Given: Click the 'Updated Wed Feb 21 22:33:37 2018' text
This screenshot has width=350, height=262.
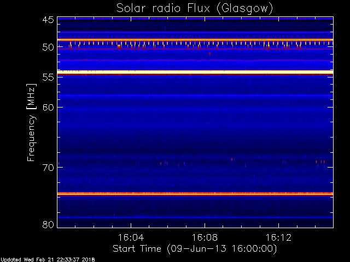Looking at the screenshot, I should click(x=48, y=260).
